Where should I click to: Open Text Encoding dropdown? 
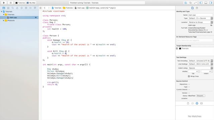200,61
